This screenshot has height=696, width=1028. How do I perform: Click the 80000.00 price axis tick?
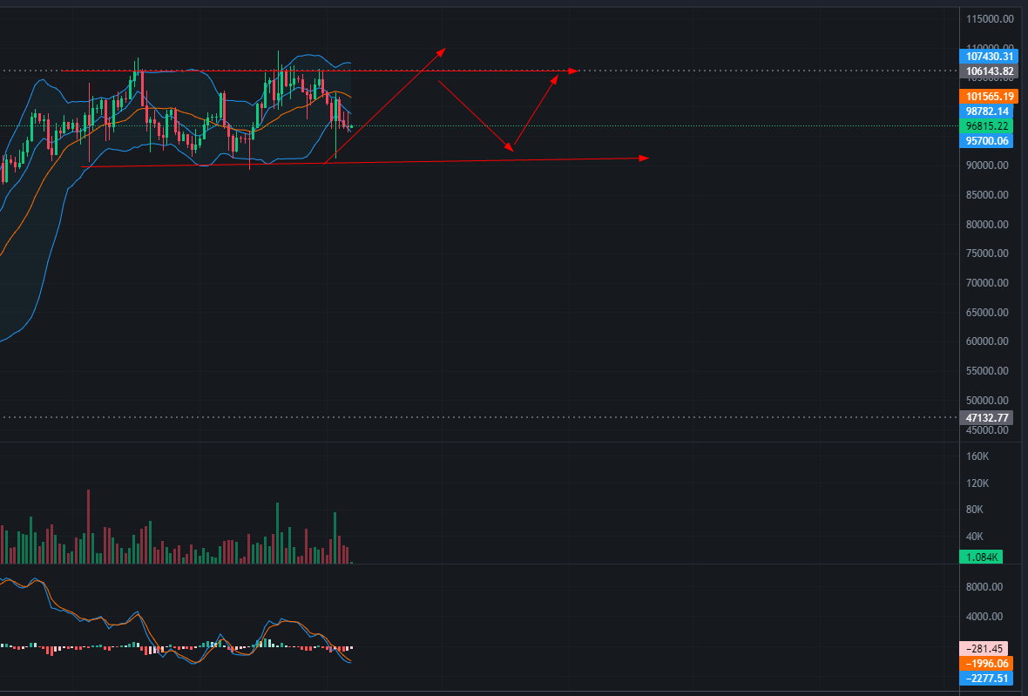(987, 224)
